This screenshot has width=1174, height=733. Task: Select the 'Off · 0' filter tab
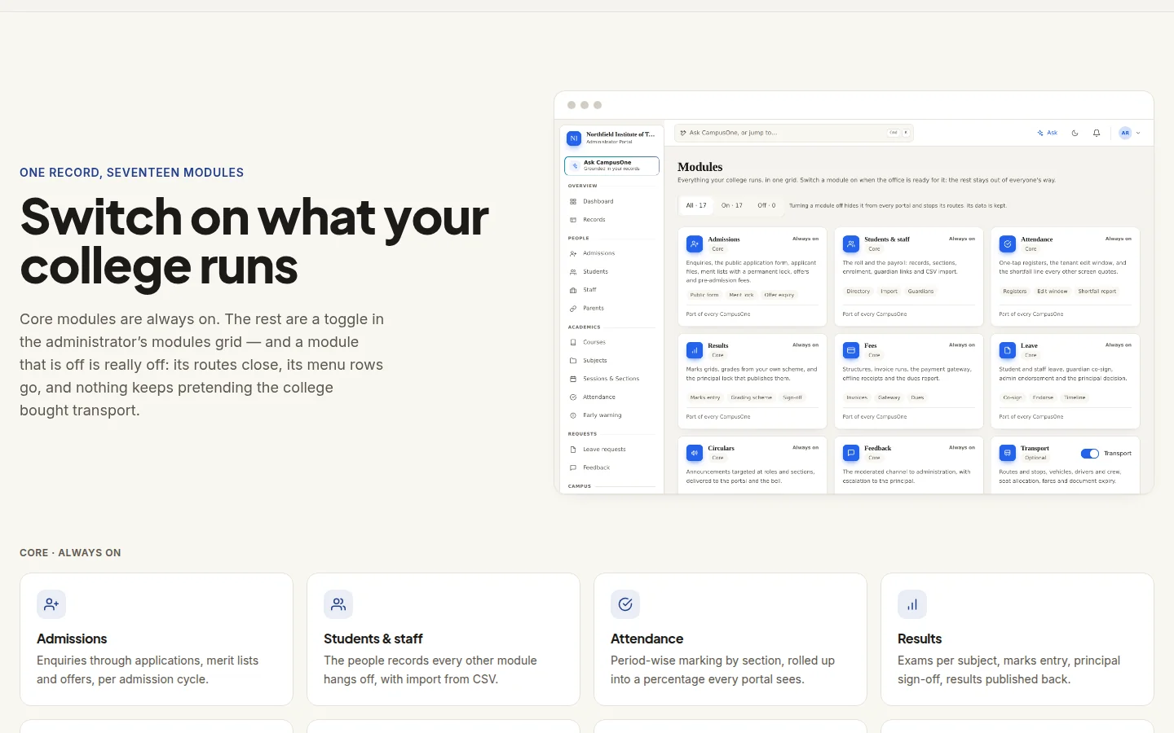click(x=766, y=205)
